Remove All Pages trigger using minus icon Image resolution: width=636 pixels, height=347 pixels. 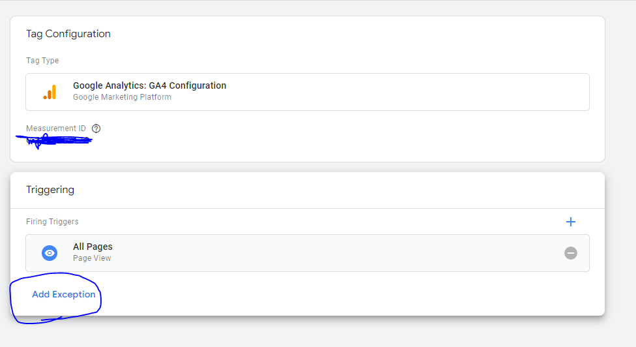(x=571, y=253)
